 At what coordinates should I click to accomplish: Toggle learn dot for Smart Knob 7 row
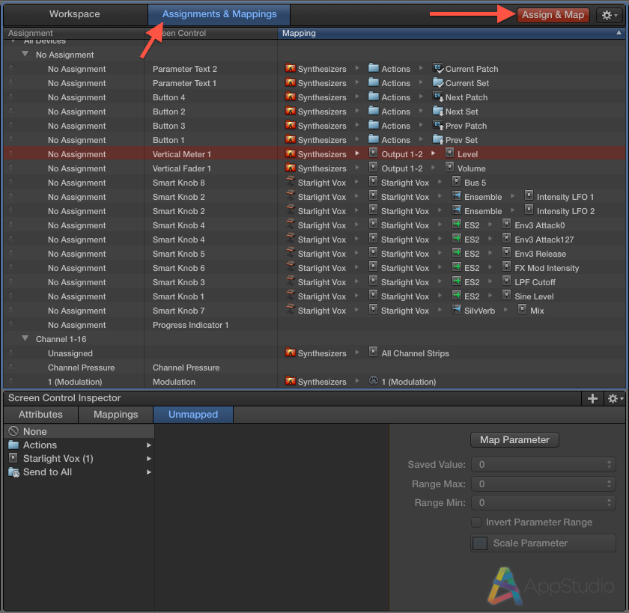pos(10,310)
